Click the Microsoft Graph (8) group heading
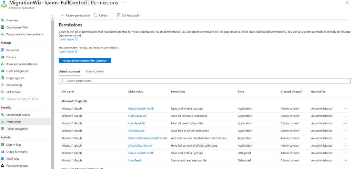353x169 pixels. [74, 101]
